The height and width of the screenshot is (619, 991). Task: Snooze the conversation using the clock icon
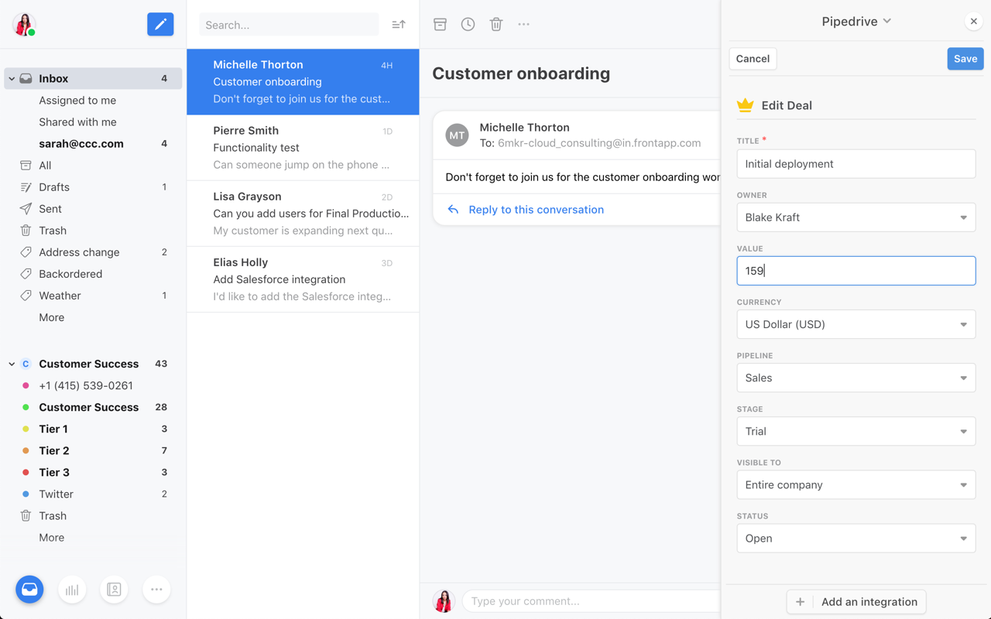(468, 24)
